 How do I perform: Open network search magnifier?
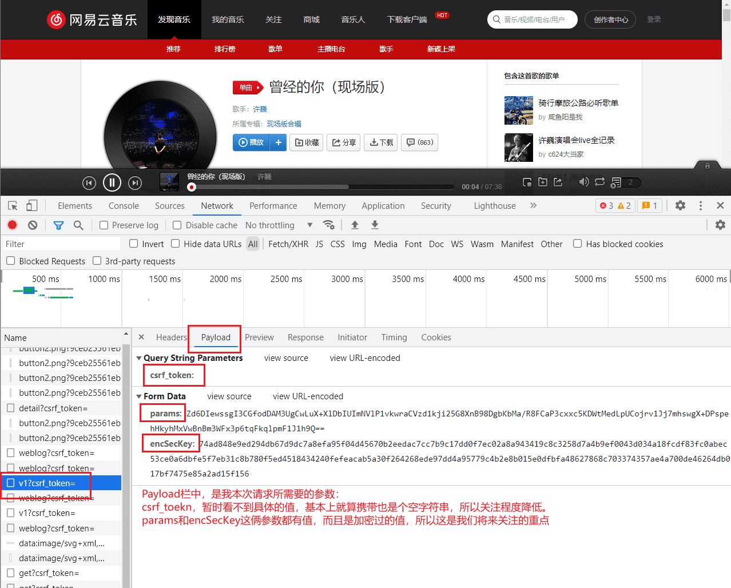78,225
